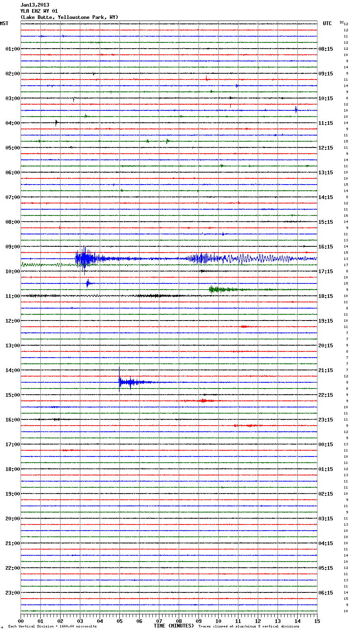This screenshot has height=632, width=350.
Task: Select the '22:00' MST hour label
Action: click(13, 568)
